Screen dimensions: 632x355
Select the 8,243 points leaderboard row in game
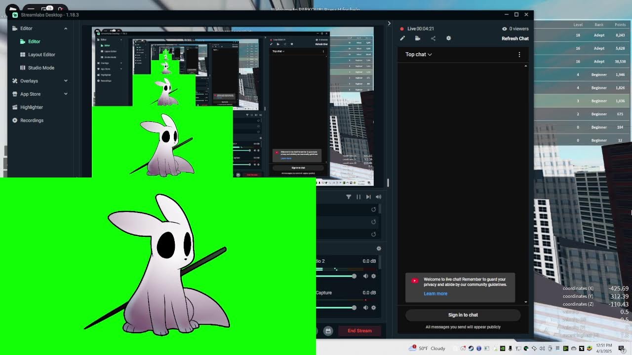coord(582,35)
